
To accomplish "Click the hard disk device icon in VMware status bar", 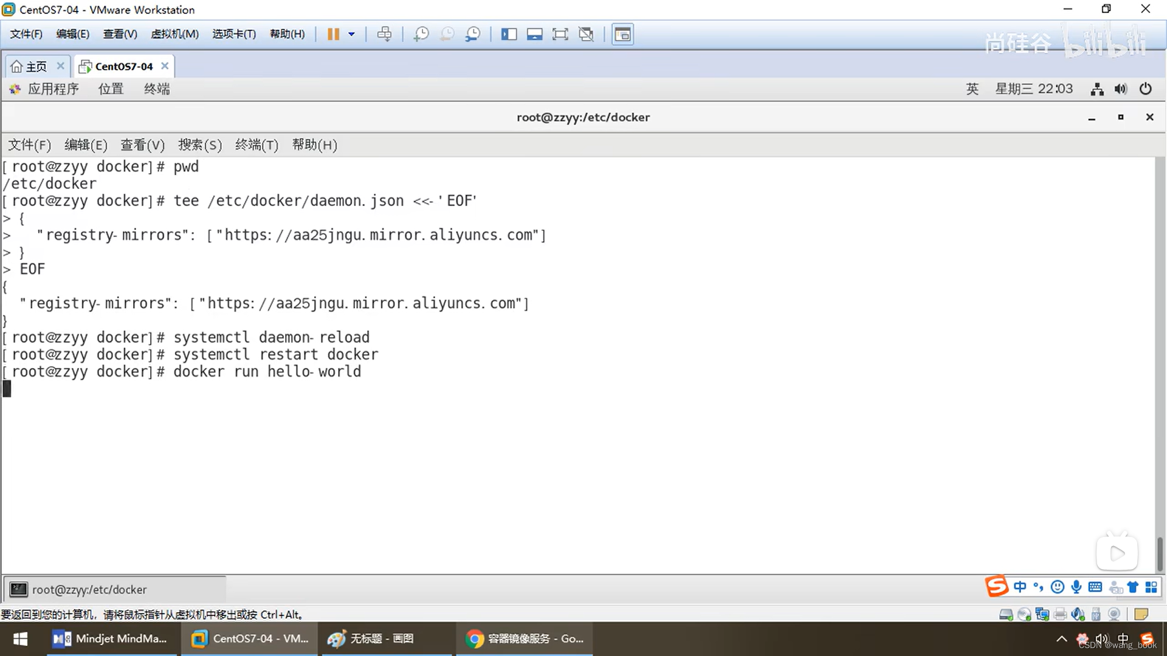I will pyautogui.click(x=1006, y=614).
